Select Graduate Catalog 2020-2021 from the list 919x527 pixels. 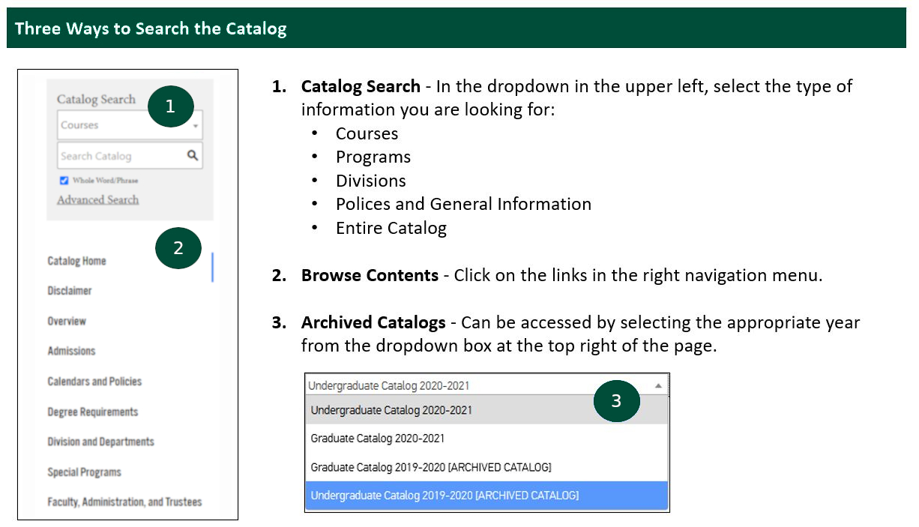pos(378,439)
